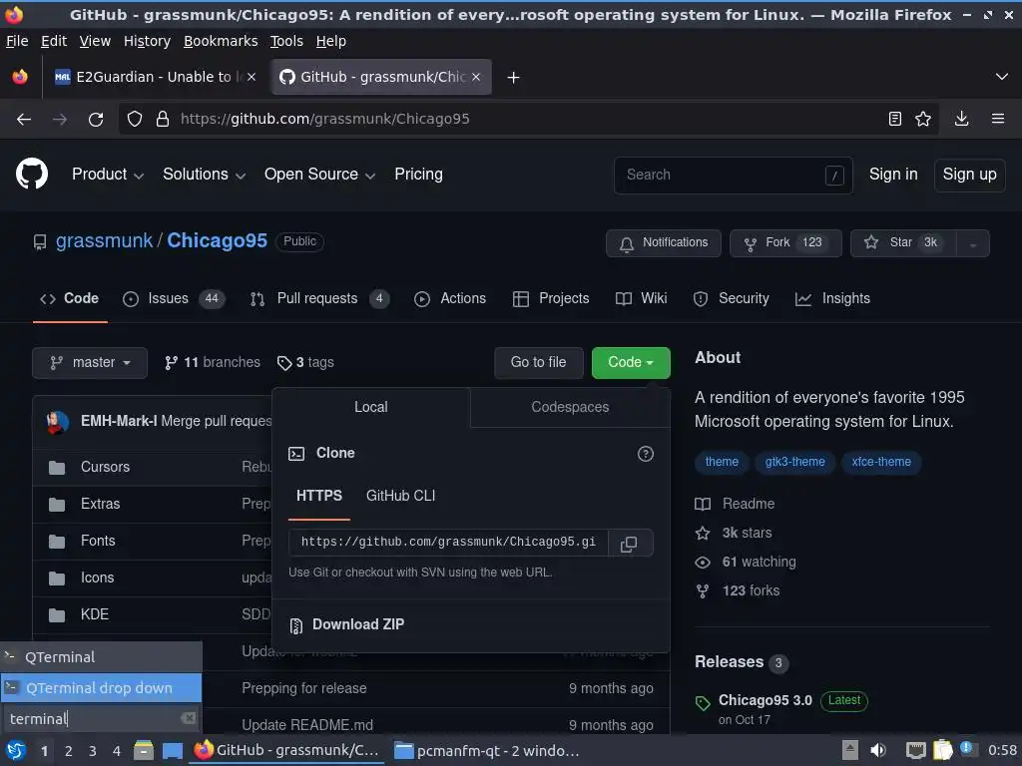Open the History menu
The height and width of the screenshot is (766, 1022).
click(x=147, y=41)
